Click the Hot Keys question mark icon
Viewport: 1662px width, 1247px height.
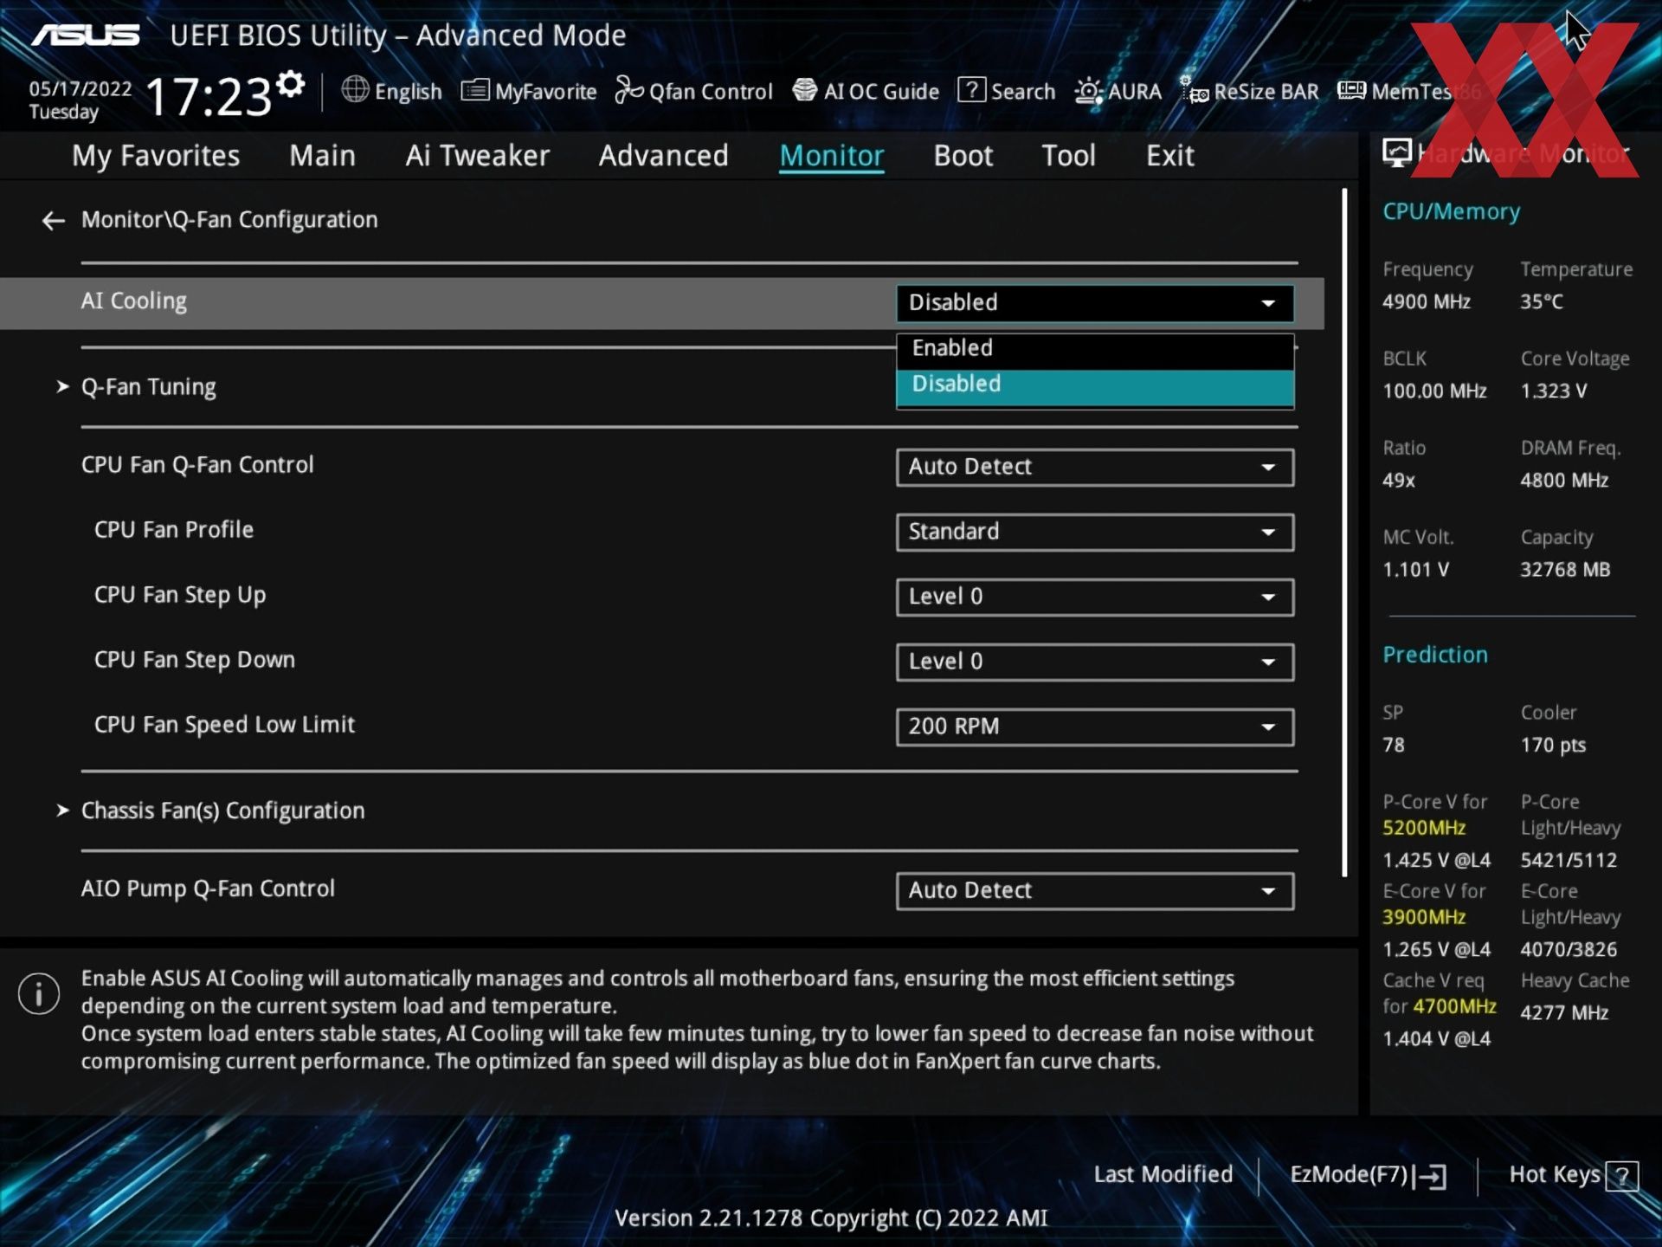(1621, 1176)
